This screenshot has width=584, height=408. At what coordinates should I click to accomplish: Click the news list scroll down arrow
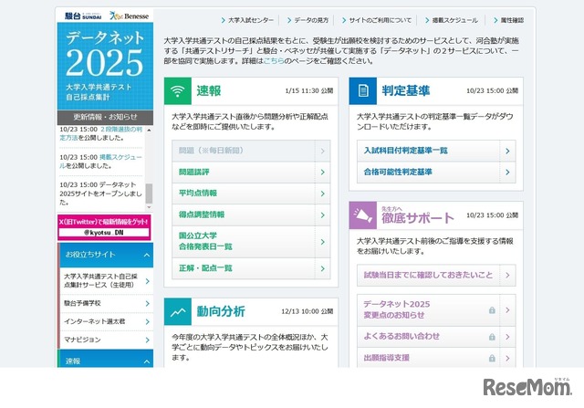(x=149, y=207)
